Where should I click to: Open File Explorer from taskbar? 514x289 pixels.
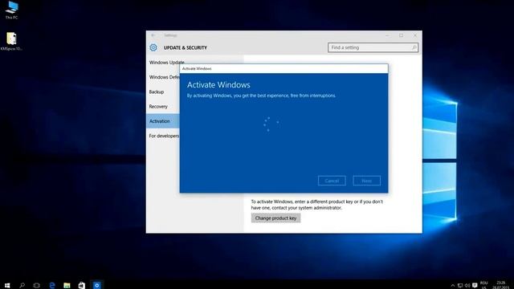pyautogui.click(x=67, y=285)
